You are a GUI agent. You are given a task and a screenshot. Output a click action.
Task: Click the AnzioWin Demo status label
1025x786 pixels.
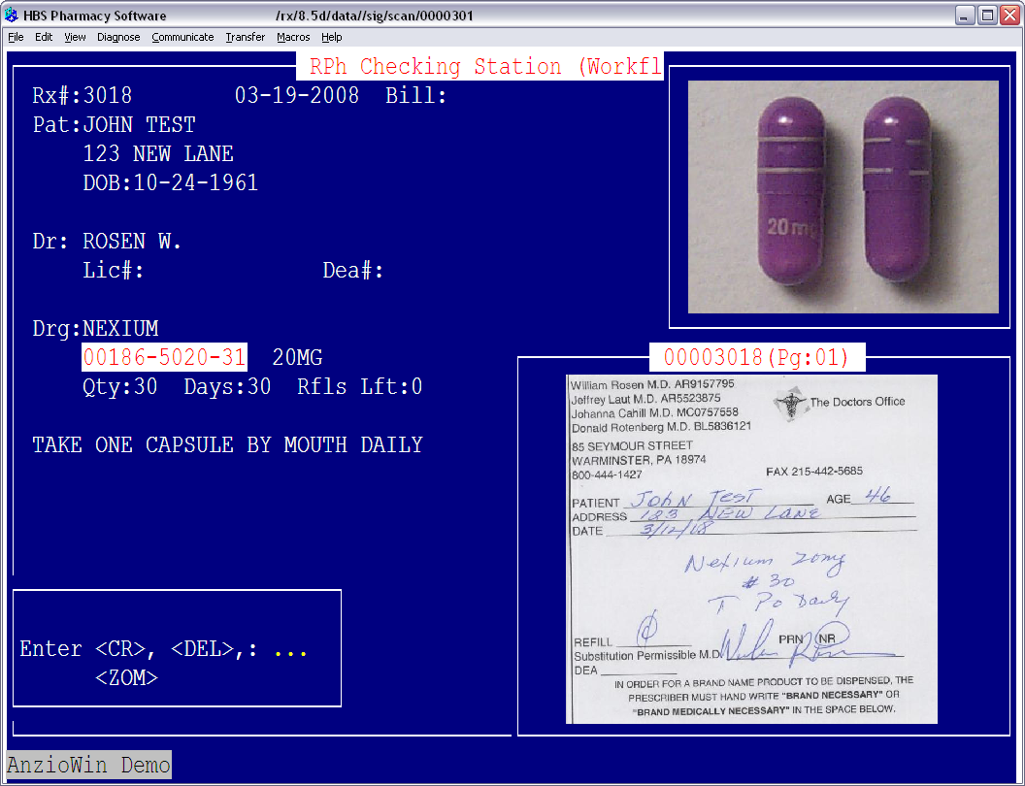pos(89,765)
